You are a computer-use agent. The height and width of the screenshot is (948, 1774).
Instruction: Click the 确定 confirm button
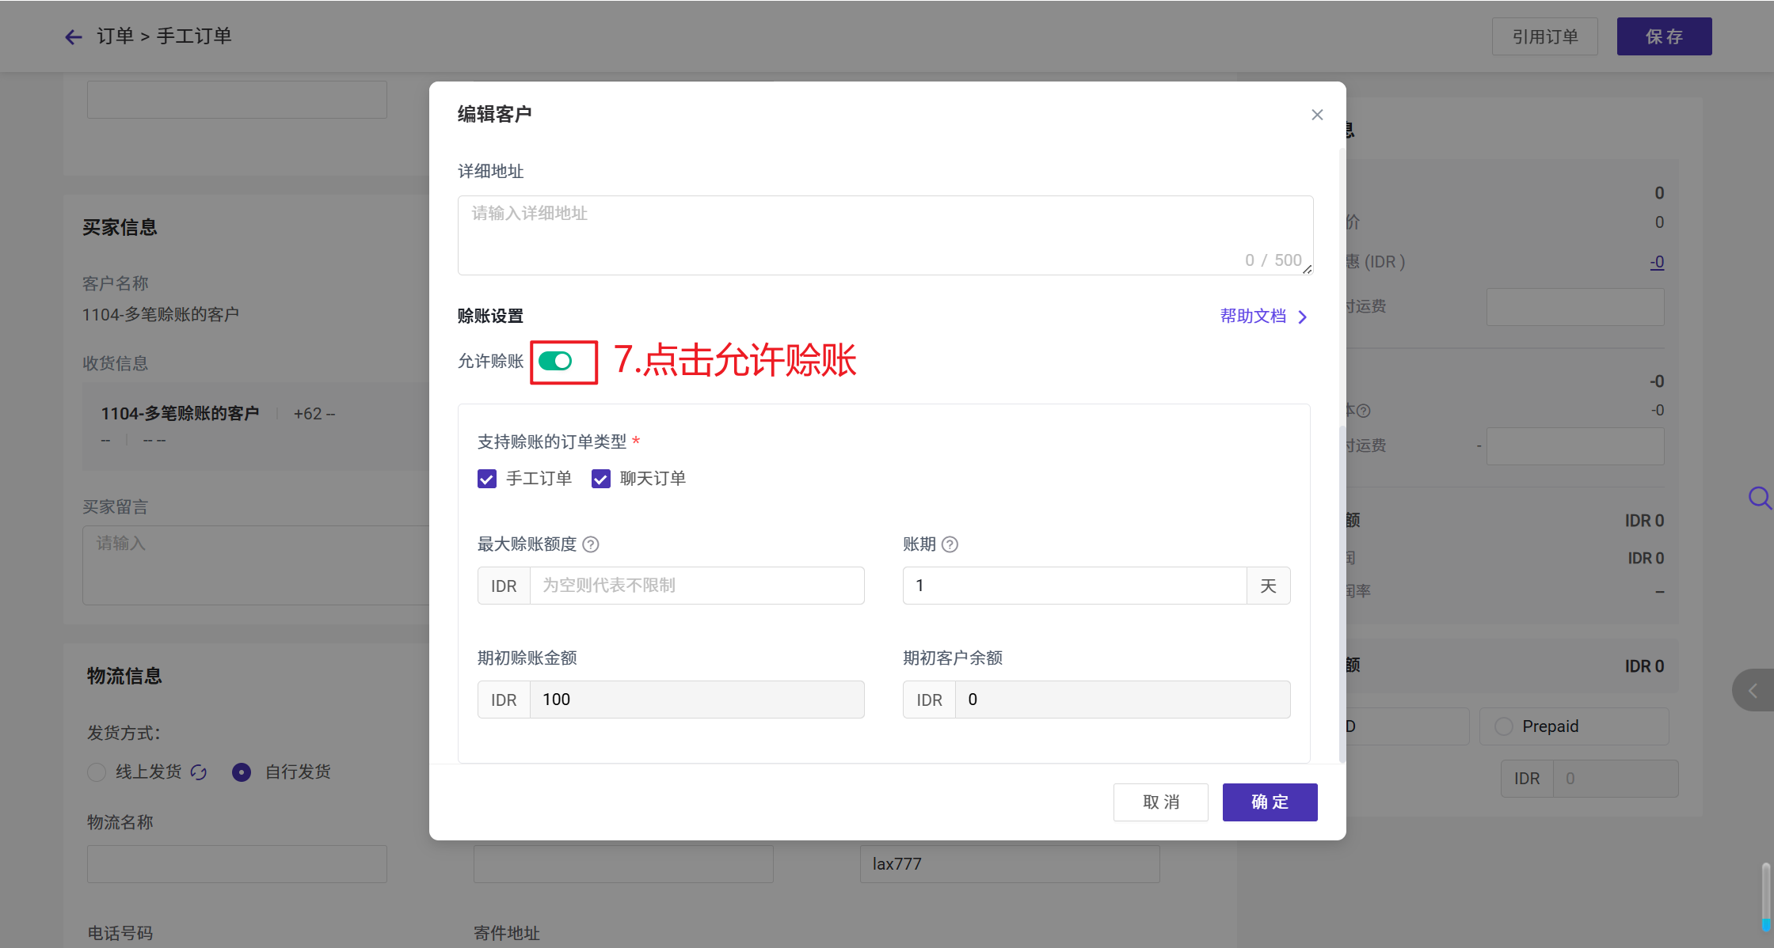(1270, 802)
